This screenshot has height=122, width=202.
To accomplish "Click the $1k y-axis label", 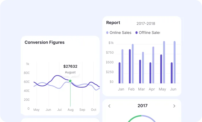I will 111,43.
